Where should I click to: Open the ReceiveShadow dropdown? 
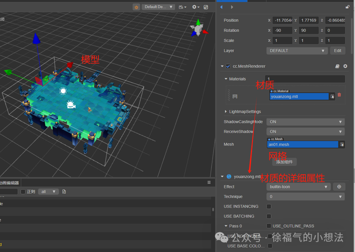click(x=306, y=131)
